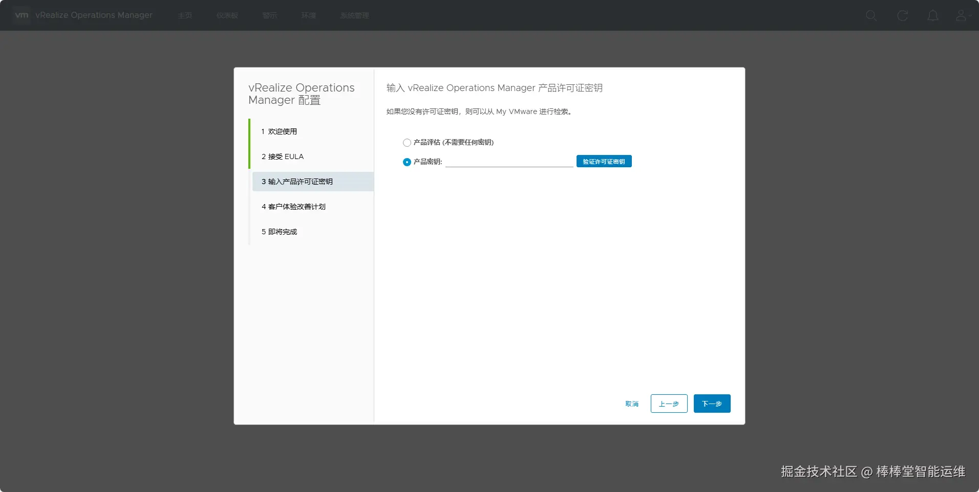Select wizard step 3 输入产品许可证密钥
Image resolution: width=979 pixels, height=492 pixels.
tap(312, 182)
